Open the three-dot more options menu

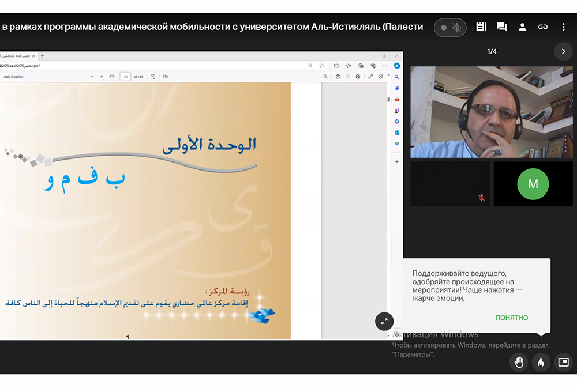click(563, 27)
